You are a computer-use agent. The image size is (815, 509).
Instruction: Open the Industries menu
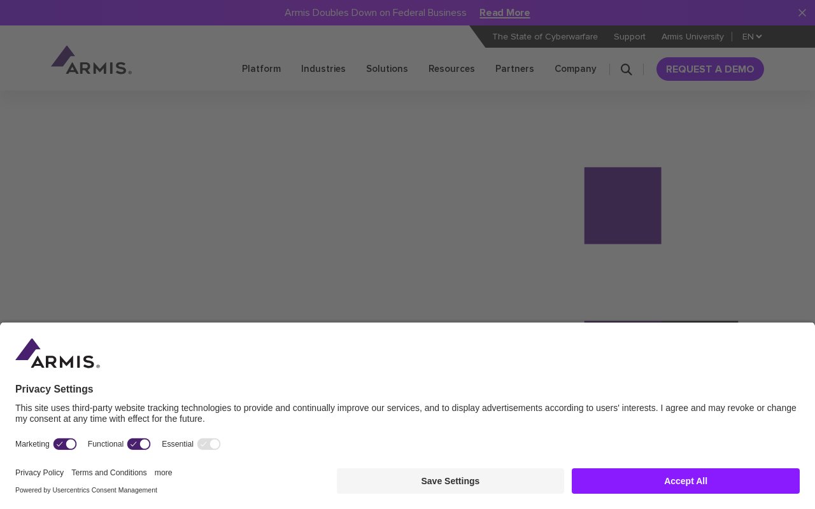323,69
